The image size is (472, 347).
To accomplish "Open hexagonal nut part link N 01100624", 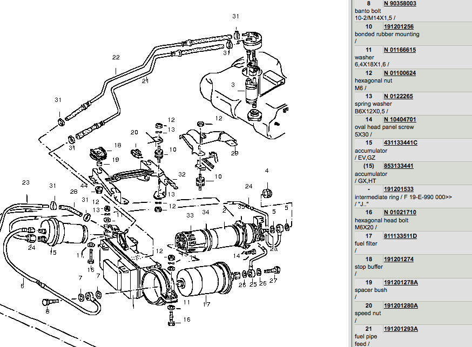I will (400, 73).
